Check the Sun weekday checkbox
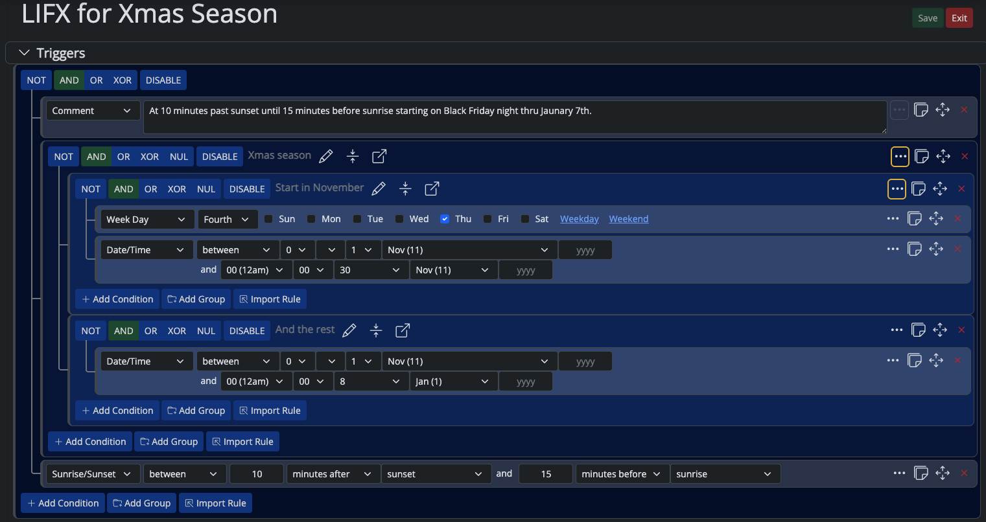The height and width of the screenshot is (522, 986). coord(268,219)
